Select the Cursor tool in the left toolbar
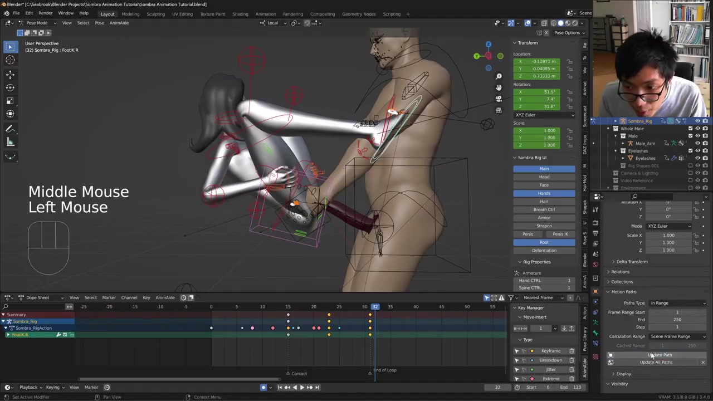This screenshot has width=713, height=401. 10,60
